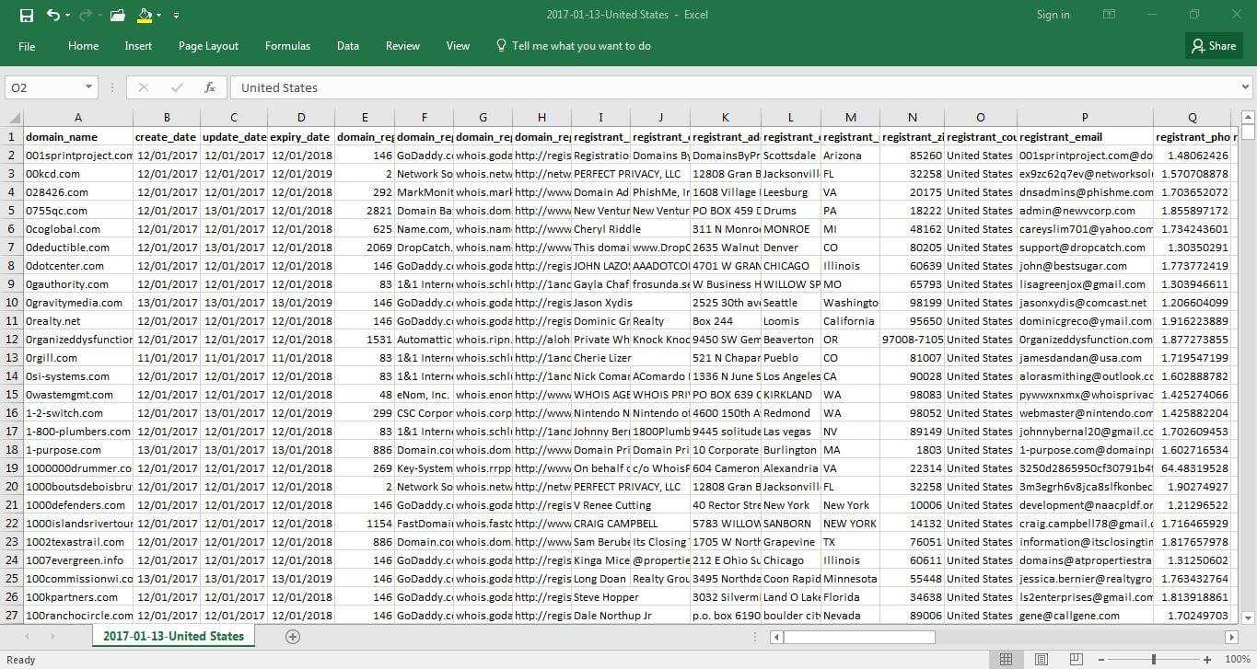Click the Share button

[1213, 45]
